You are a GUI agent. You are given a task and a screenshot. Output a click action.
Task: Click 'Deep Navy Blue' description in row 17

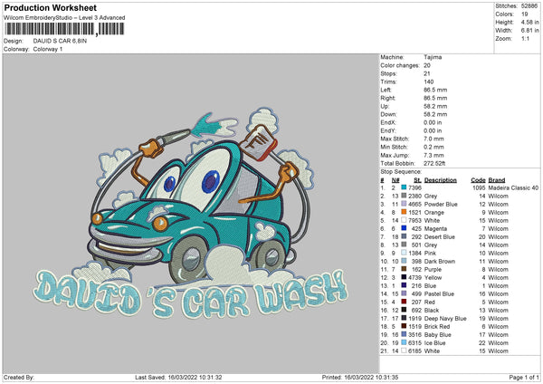coord(445,319)
